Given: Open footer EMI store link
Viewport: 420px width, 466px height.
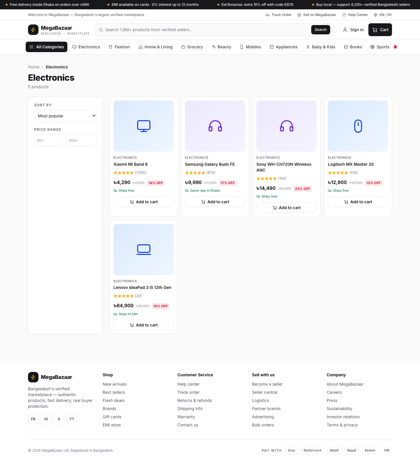Looking at the screenshot, I should [x=112, y=425].
